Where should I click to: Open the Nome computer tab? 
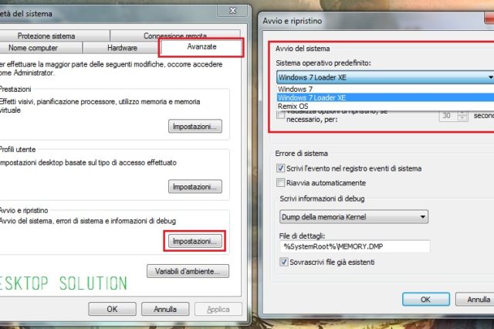pyautogui.click(x=33, y=48)
